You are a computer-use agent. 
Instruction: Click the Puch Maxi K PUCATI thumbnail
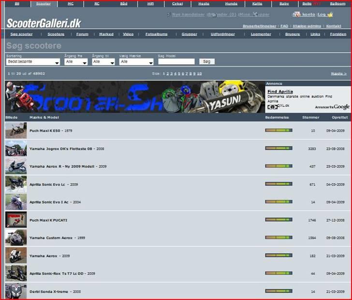pos(15,220)
